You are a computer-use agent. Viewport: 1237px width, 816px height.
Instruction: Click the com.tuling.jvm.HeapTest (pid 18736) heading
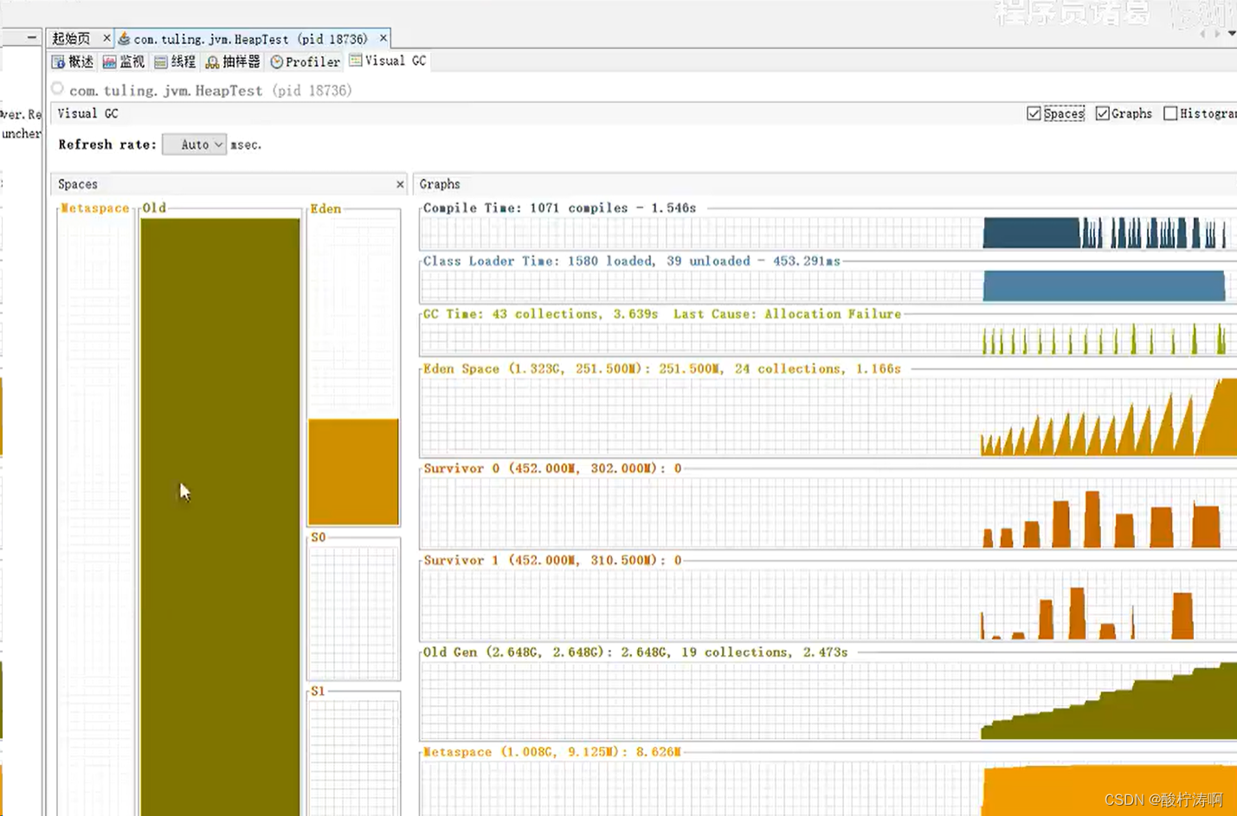point(210,90)
